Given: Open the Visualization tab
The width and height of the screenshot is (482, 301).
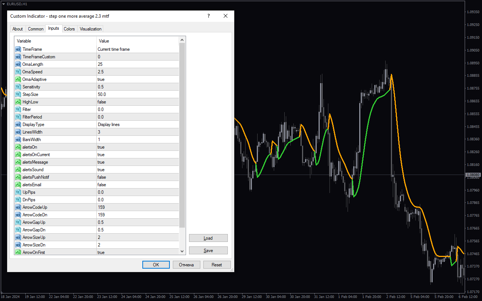Looking at the screenshot, I should point(90,29).
